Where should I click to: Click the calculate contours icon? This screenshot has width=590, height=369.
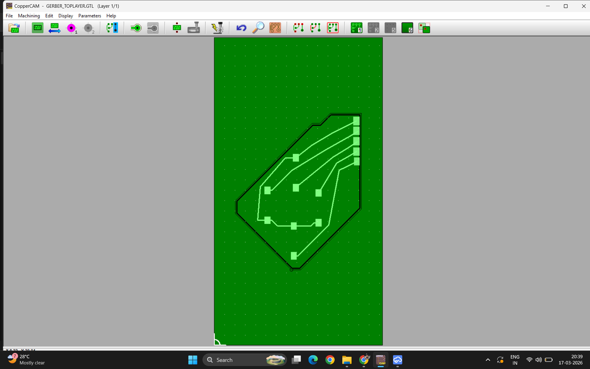pyautogui.click(x=136, y=28)
